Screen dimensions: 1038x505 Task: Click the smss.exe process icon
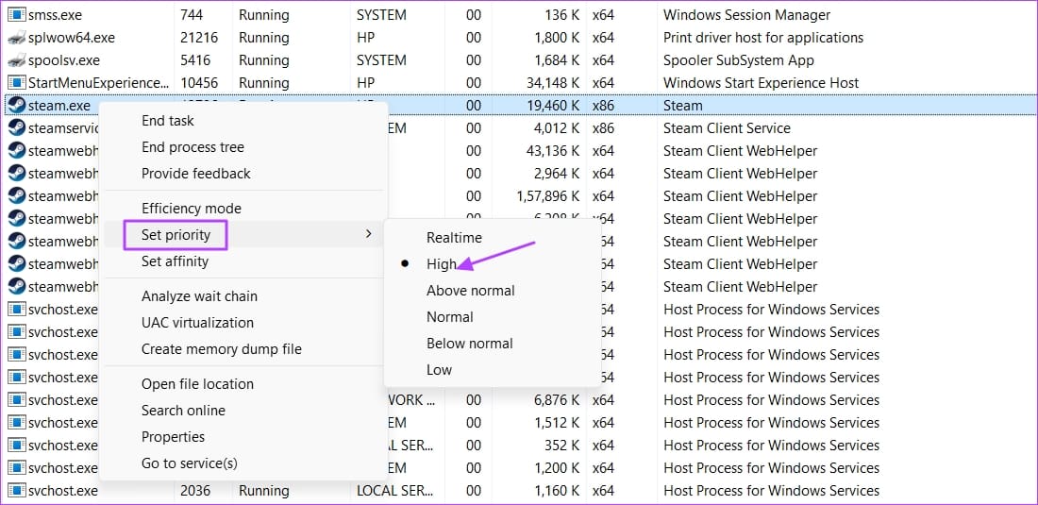tap(17, 15)
